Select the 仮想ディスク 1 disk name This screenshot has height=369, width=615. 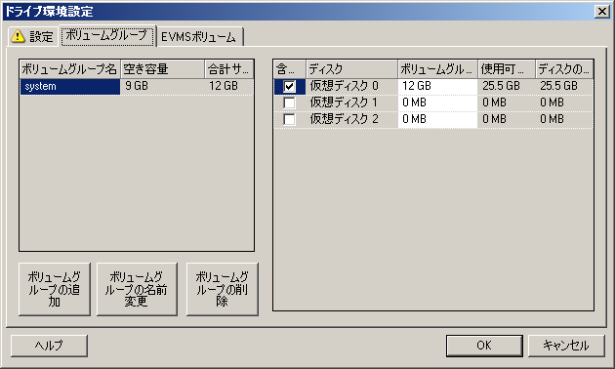click(x=344, y=102)
